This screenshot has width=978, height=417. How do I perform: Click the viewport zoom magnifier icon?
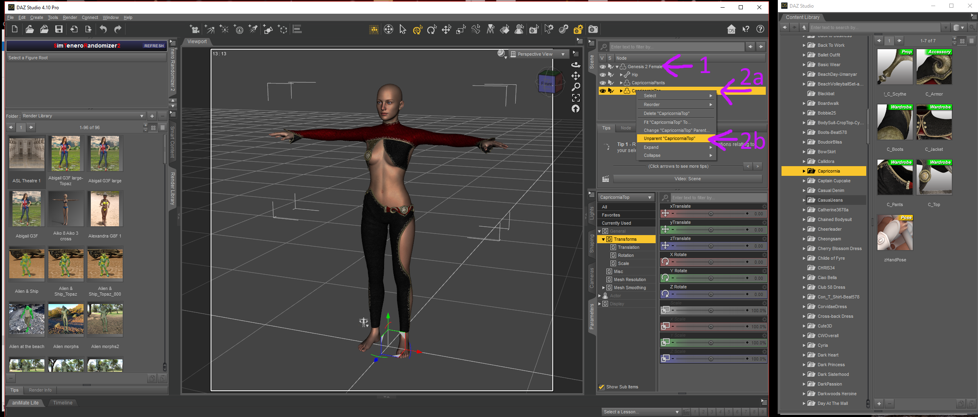click(576, 87)
